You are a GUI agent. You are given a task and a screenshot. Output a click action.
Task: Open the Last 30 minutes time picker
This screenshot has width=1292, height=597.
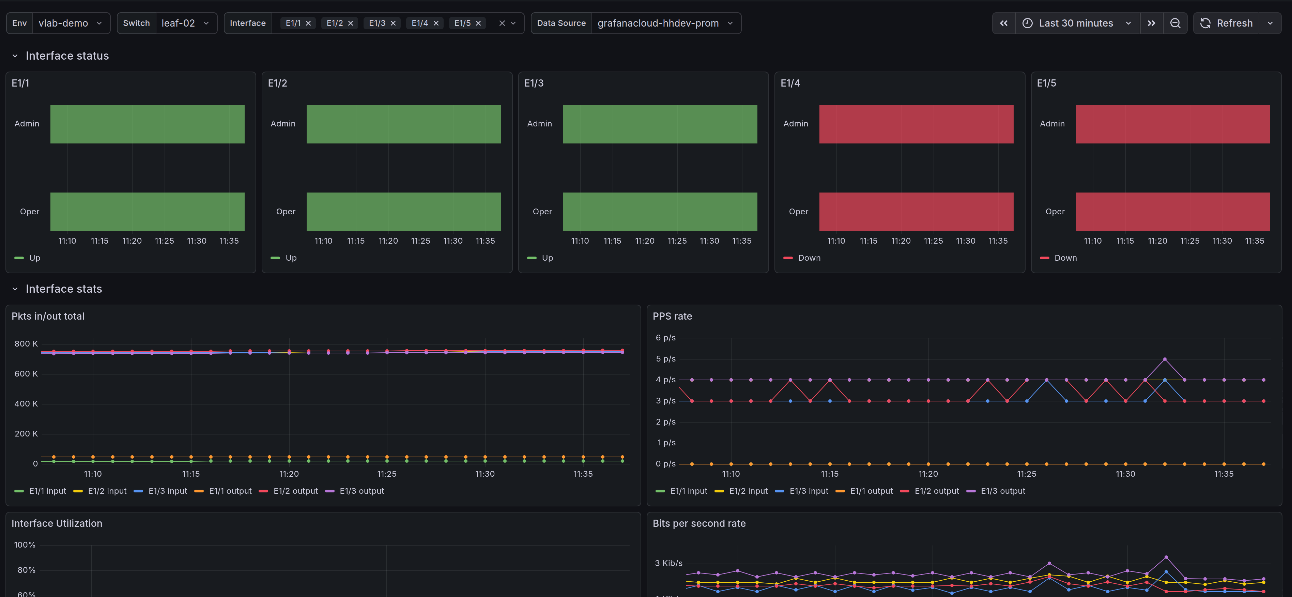pyautogui.click(x=1076, y=23)
